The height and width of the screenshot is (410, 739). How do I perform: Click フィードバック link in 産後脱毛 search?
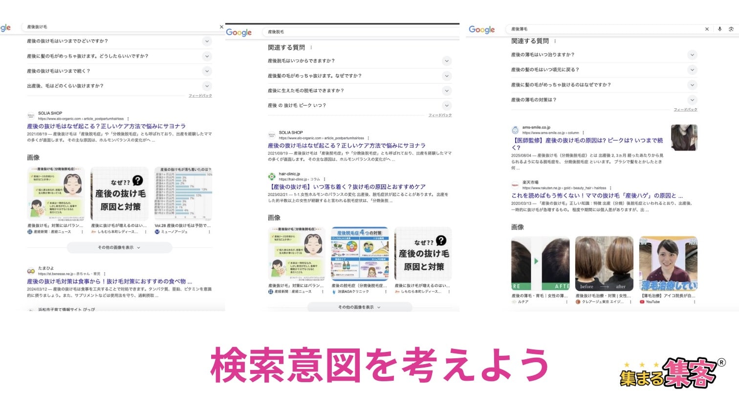click(440, 115)
